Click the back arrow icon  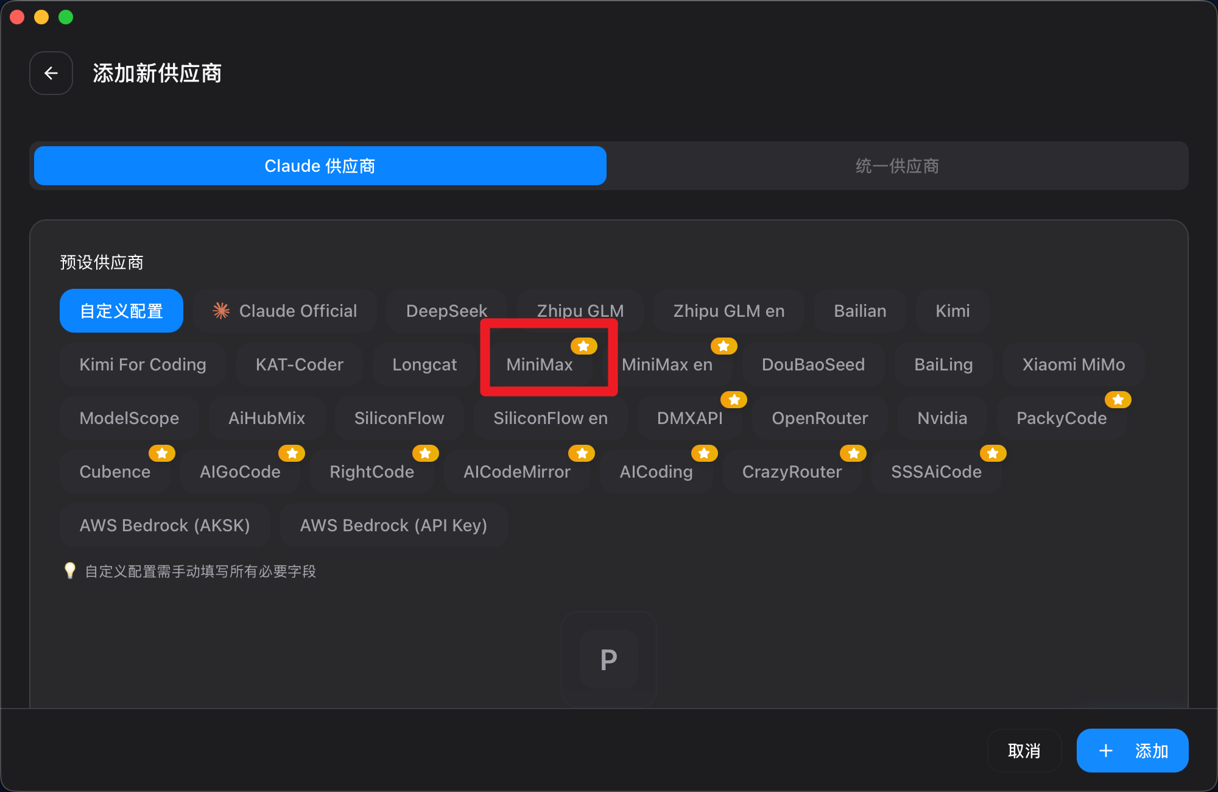(51, 73)
